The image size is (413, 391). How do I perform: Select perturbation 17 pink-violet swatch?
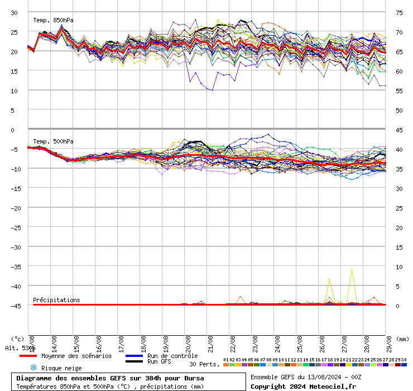(324, 365)
